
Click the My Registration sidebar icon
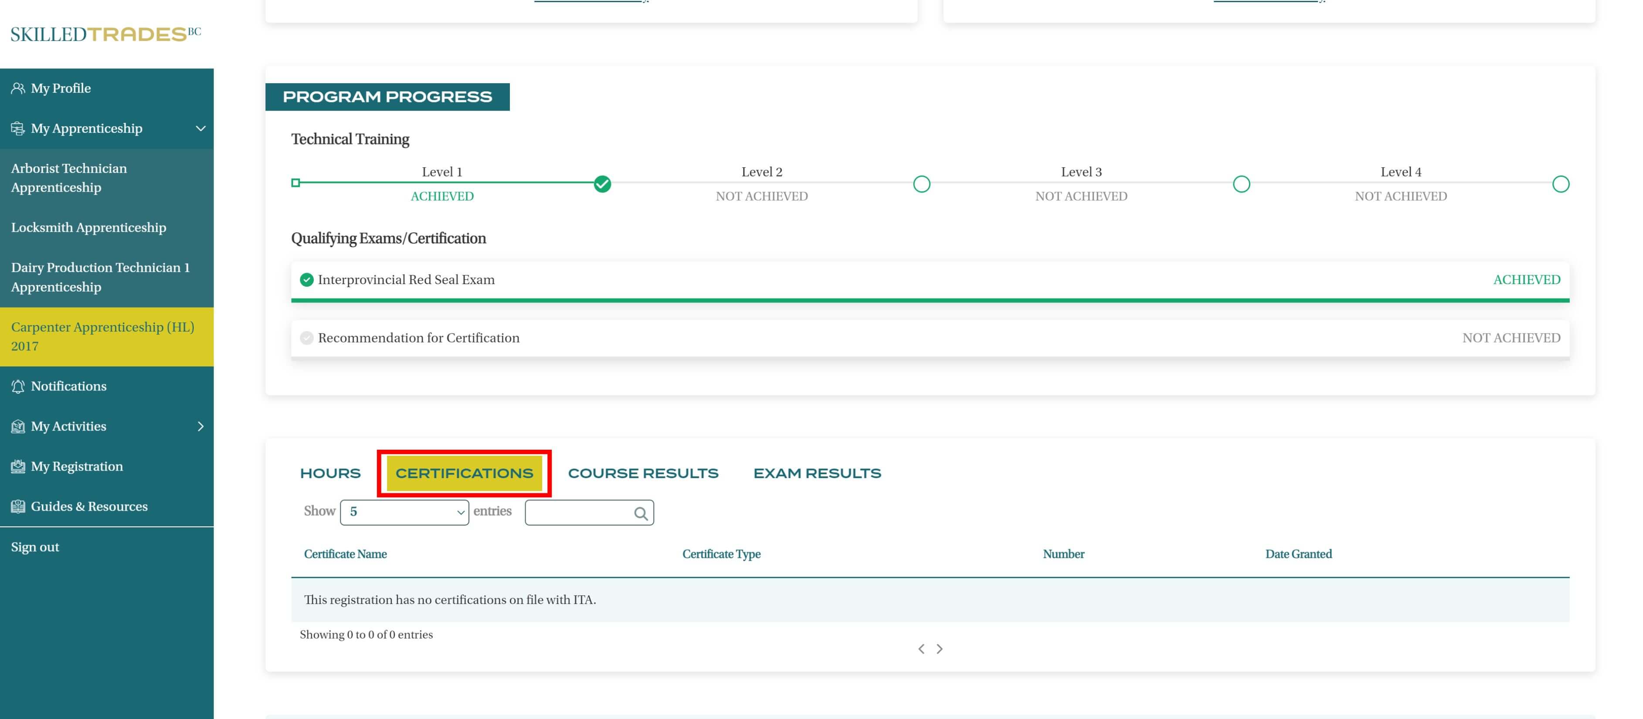[x=18, y=466]
